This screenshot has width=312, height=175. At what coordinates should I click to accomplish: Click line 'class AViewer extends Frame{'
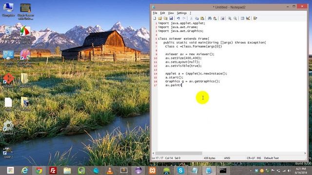coord(183,39)
